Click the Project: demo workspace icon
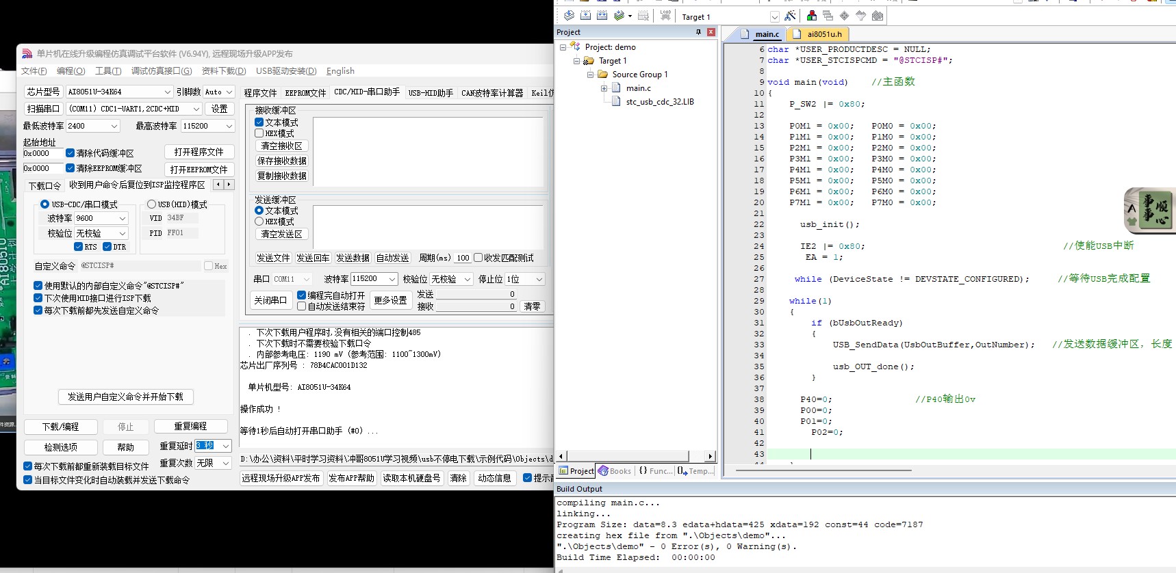Screen dimensions: 1176x573 point(575,46)
